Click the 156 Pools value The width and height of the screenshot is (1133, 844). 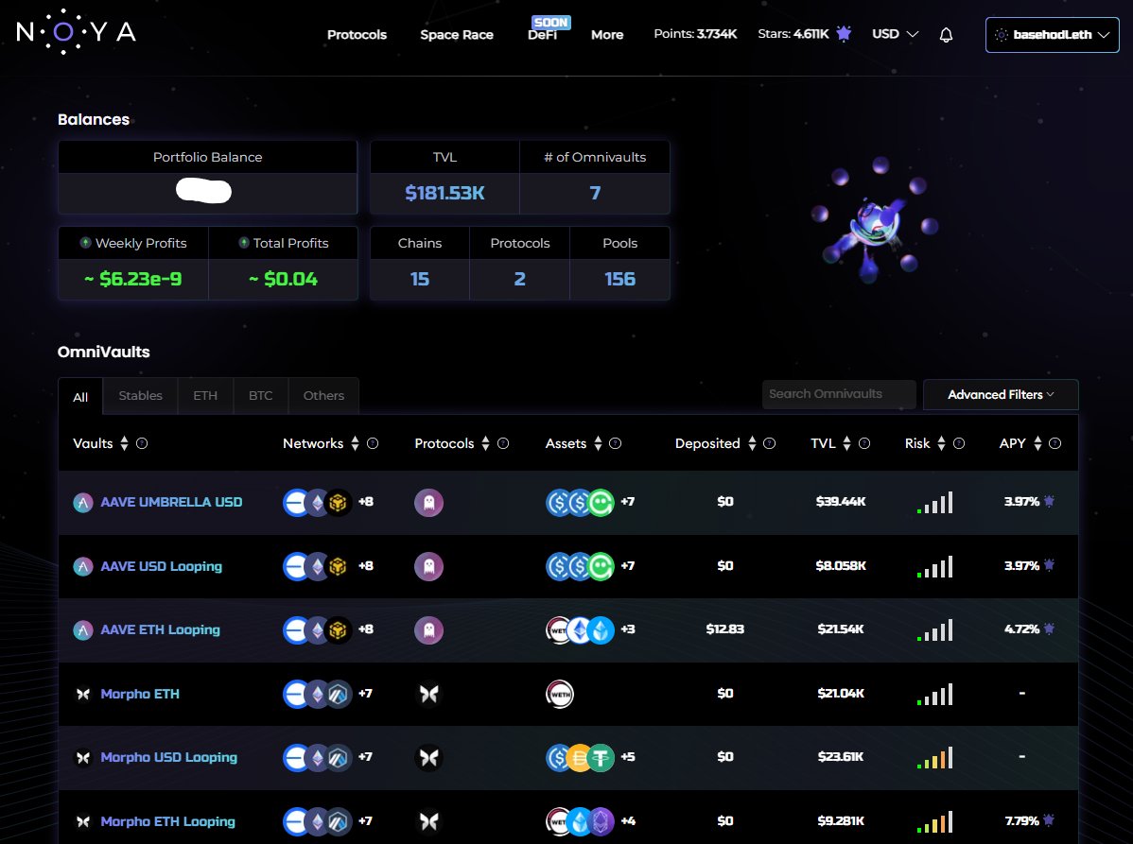pos(620,280)
